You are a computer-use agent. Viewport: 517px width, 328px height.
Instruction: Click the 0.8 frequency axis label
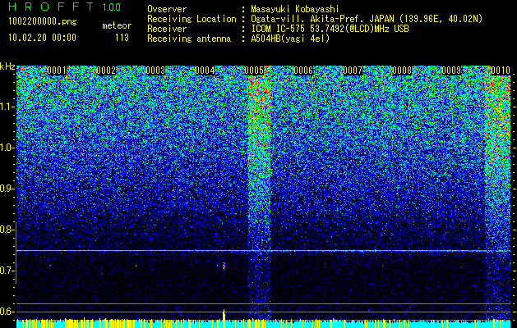7,230
